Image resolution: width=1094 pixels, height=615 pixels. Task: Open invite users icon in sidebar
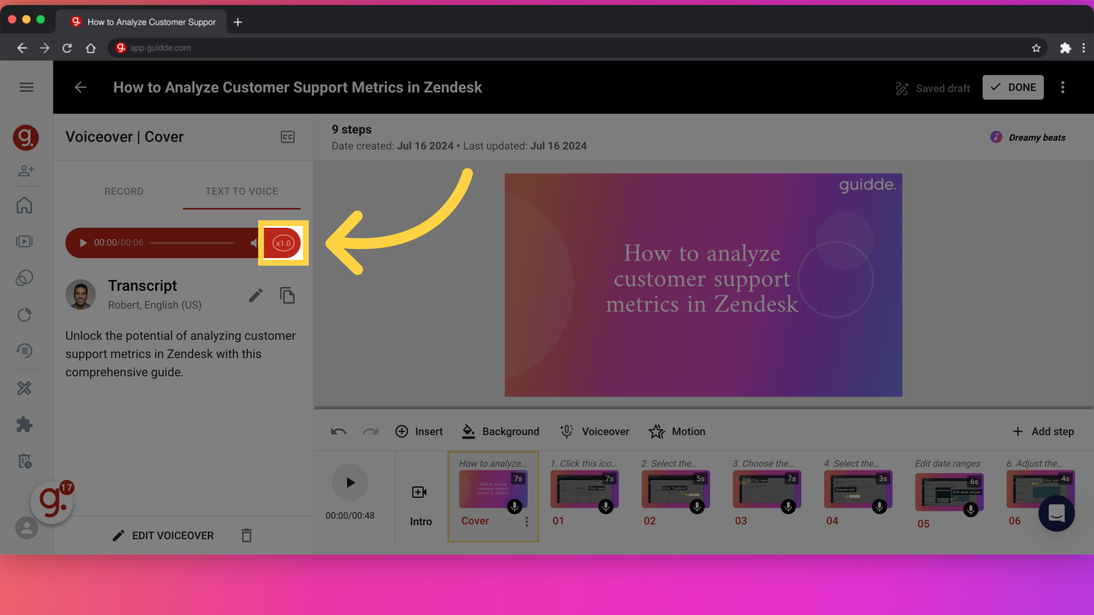click(x=26, y=170)
